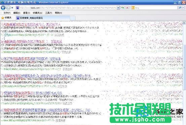Viewport: 186px width, 125px height.
Task: Click the 收藏夹 favorites star button
Action: (6, 18)
